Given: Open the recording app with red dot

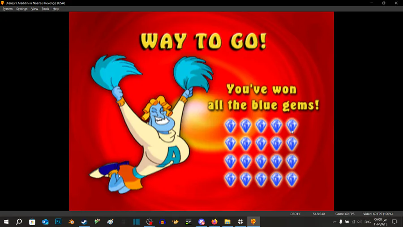Looking at the screenshot, I should pos(149,222).
